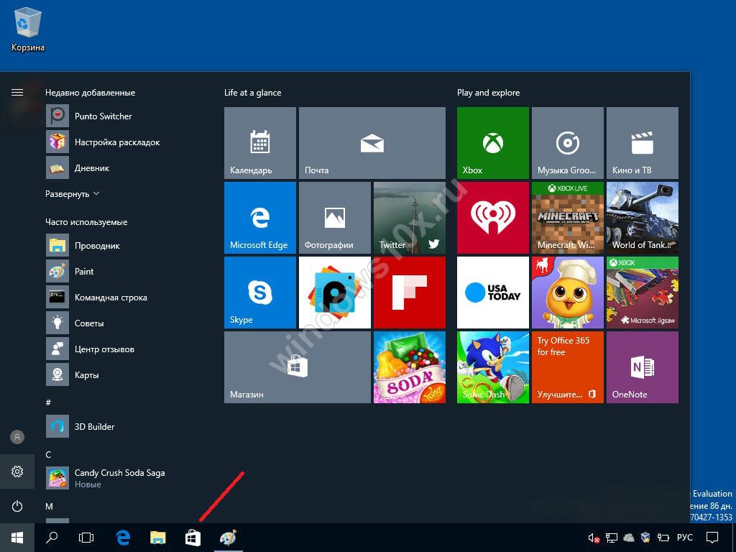Click the Try Office 365 tile
Screen dimensions: 736x552
point(567,367)
